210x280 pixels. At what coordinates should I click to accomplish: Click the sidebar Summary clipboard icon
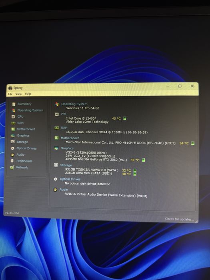point(14,104)
